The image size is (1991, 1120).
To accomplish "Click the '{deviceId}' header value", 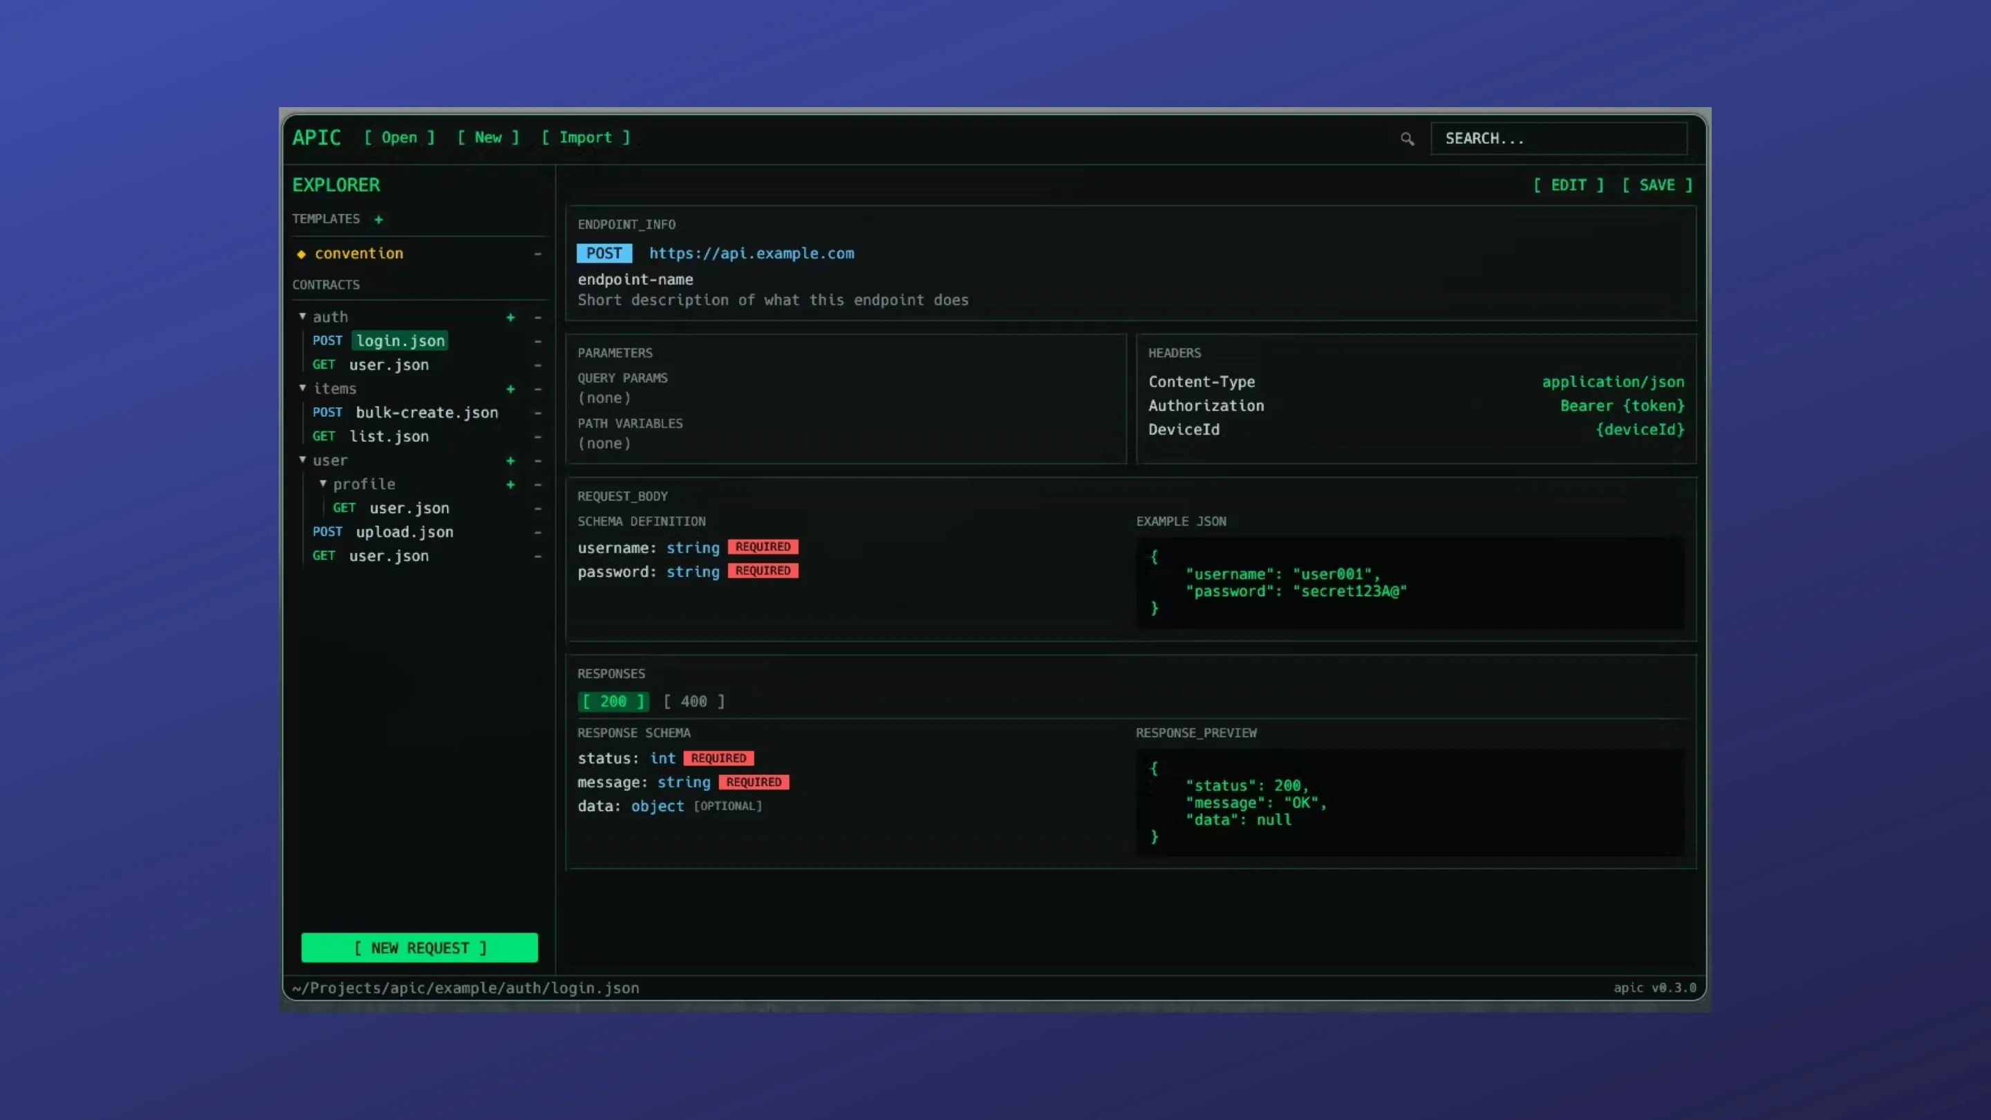I will (x=1640, y=430).
